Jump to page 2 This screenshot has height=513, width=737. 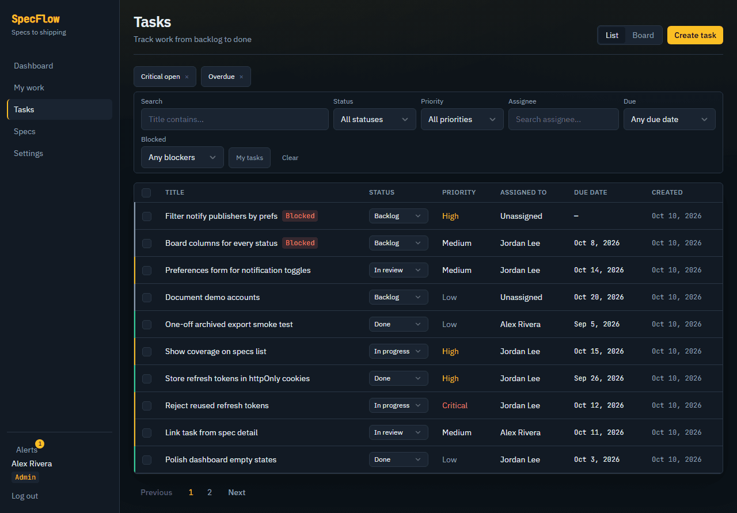click(x=210, y=492)
